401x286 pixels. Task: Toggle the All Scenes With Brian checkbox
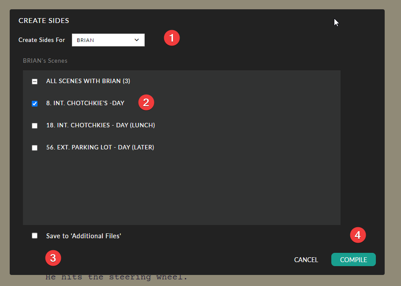pos(34,81)
